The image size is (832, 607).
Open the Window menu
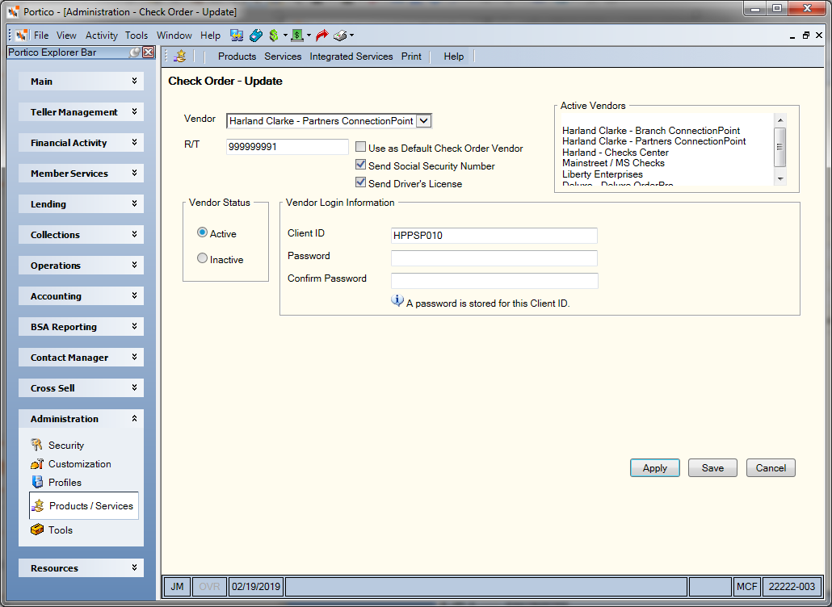click(x=174, y=36)
